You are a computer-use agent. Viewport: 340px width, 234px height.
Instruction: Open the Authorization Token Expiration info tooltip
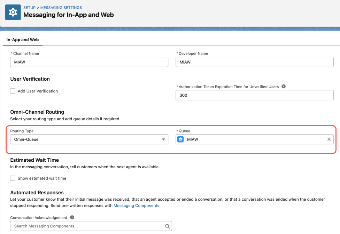[283, 86]
